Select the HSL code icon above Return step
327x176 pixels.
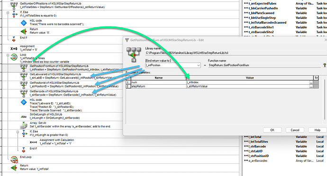tap(24, 23)
